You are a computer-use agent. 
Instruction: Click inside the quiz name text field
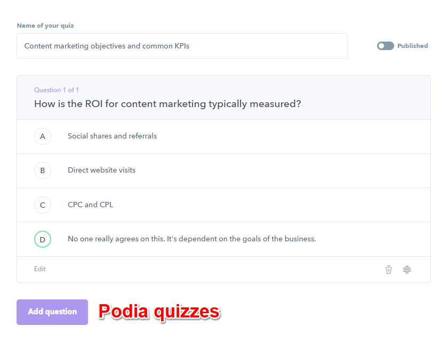[x=181, y=46]
